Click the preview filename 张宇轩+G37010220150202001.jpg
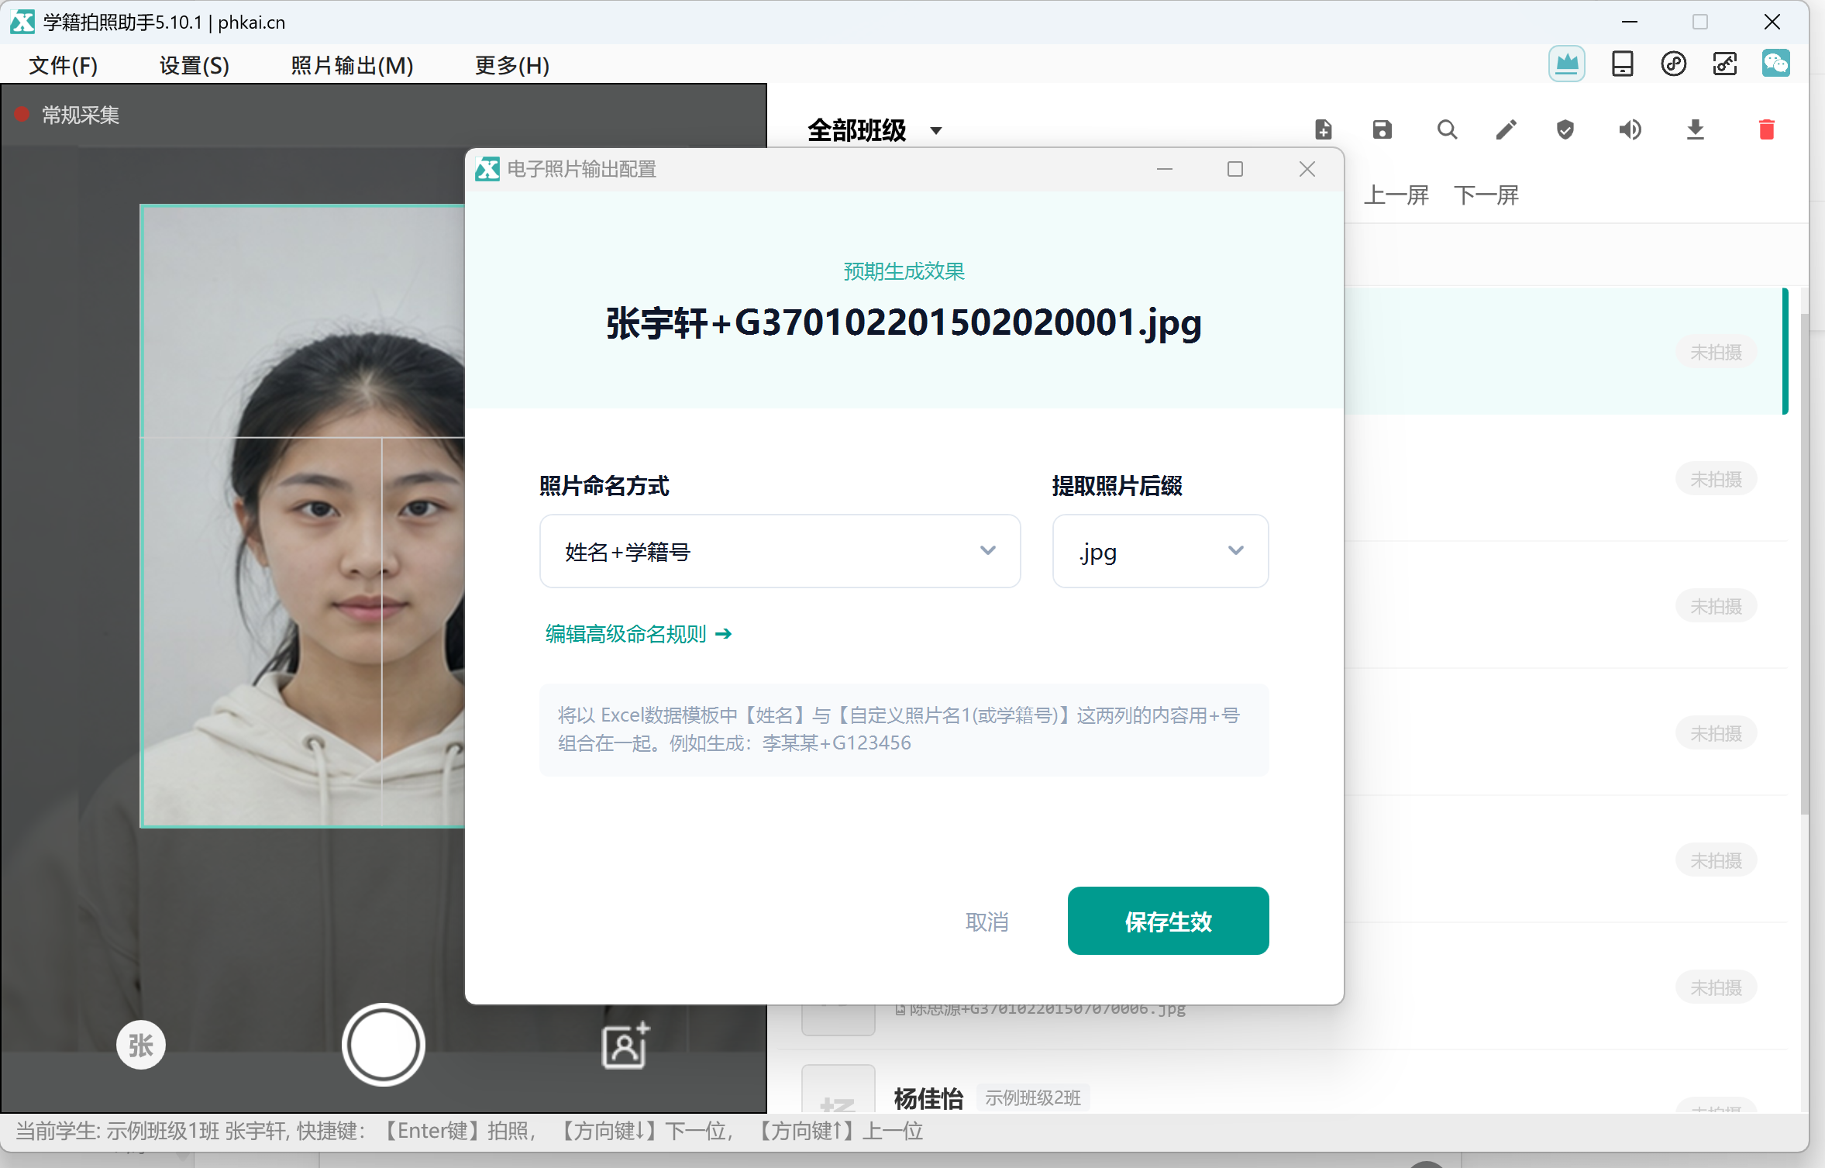 pyautogui.click(x=904, y=323)
